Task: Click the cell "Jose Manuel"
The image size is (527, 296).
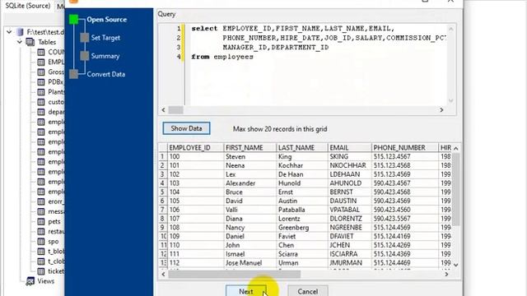Action: pos(250,263)
